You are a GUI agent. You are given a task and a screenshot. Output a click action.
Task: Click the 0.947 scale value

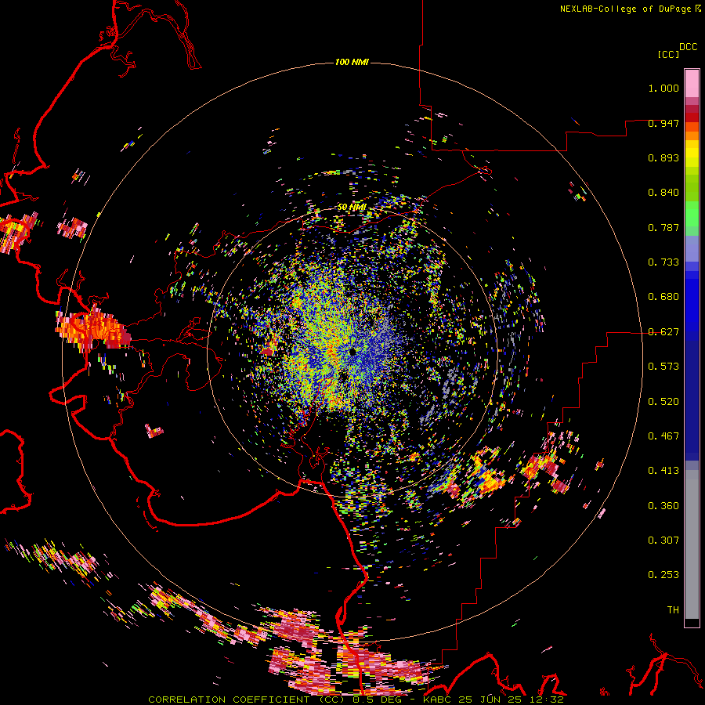[663, 123]
